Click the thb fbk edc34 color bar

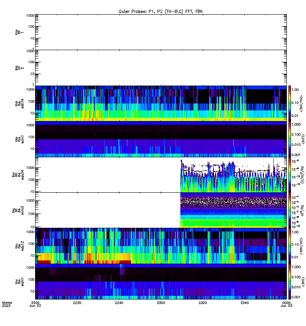pos(290,104)
